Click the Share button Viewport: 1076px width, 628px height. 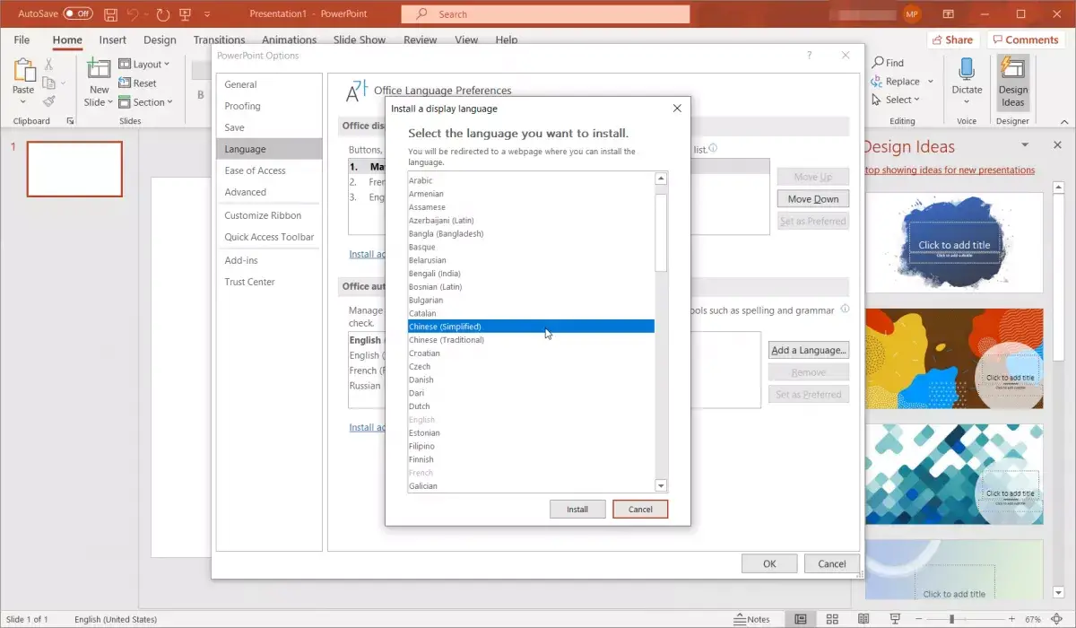point(952,39)
